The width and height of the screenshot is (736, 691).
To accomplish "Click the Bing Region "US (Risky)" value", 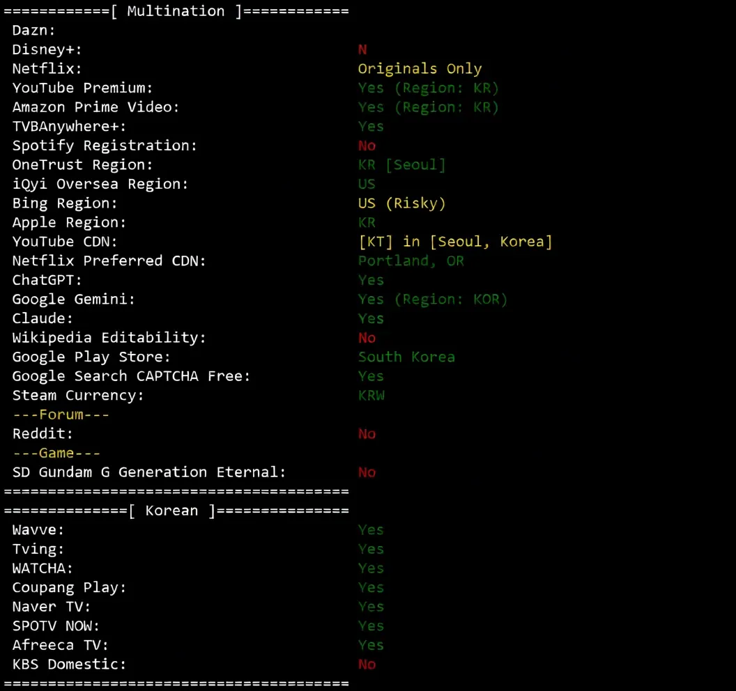I will 401,203.
